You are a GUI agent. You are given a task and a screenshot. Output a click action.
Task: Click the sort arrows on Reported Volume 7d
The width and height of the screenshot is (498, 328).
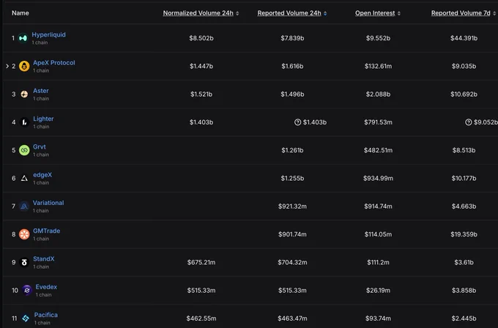494,13
